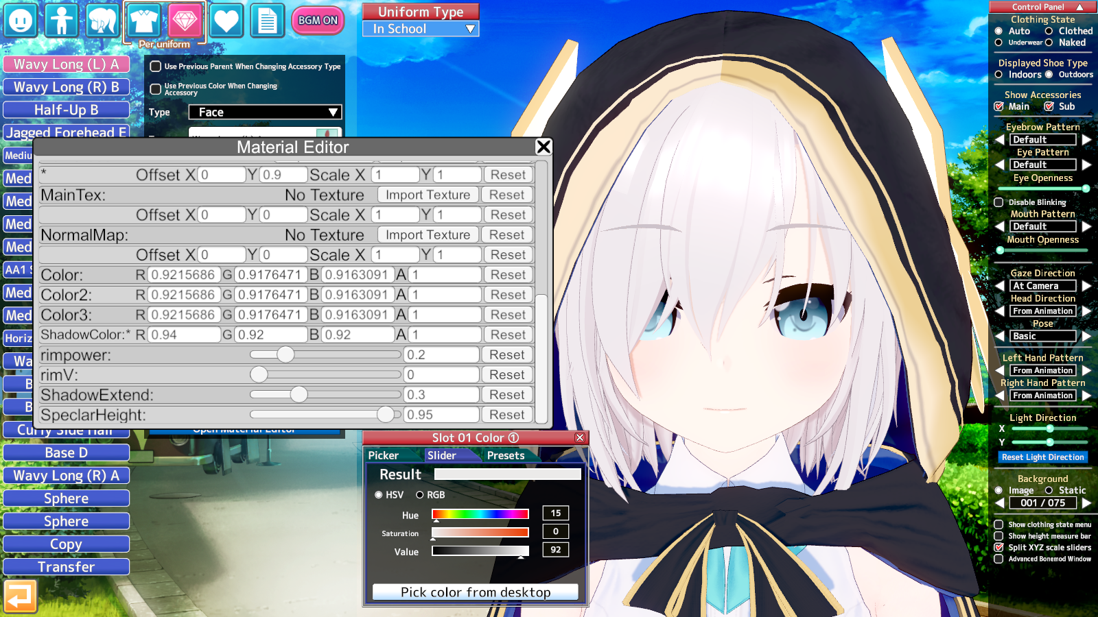This screenshot has height=617, width=1098.
Task: Open the accessory Type Face dropdown
Action: [x=265, y=112]
